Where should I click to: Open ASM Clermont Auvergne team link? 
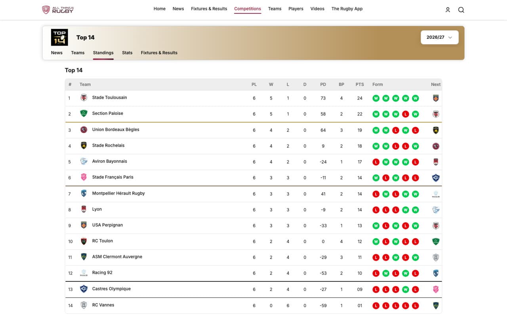coord(117,257)
